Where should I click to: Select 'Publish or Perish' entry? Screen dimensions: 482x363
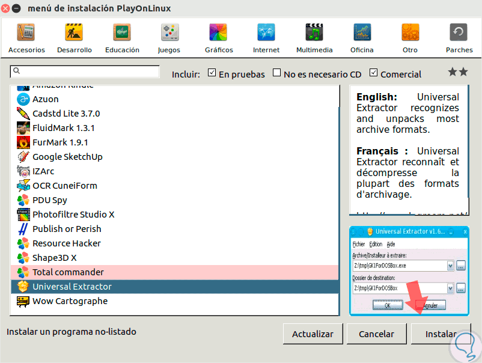coord(175,229)
